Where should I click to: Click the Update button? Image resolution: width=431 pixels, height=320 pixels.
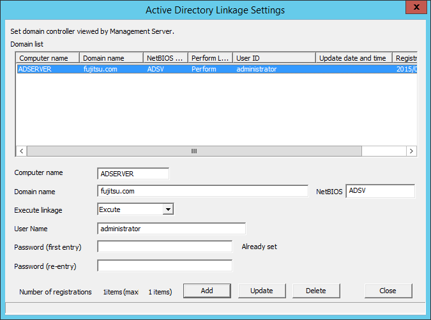coord(262,291)
